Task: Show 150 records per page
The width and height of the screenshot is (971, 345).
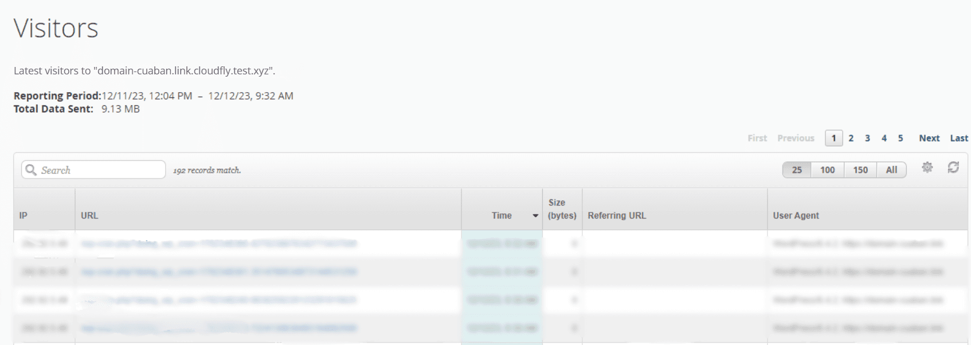Action: [x=860, y=170]
